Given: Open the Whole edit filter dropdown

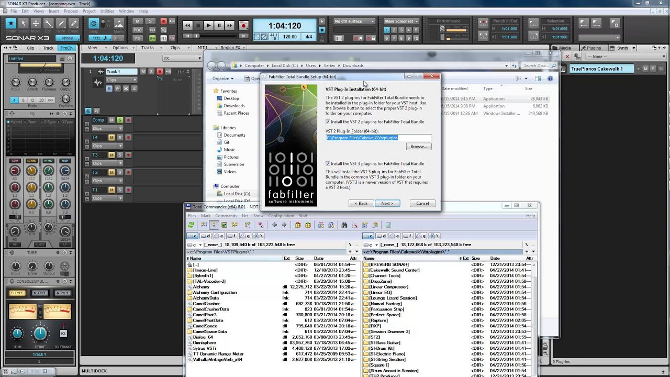Looking at the screenshot, I should tap(69, 38).
